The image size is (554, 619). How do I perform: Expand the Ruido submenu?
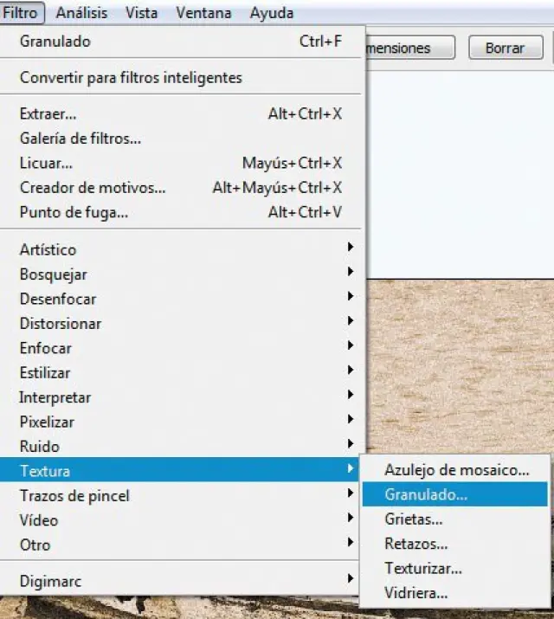pyautogui.click(x=40, y=447)
